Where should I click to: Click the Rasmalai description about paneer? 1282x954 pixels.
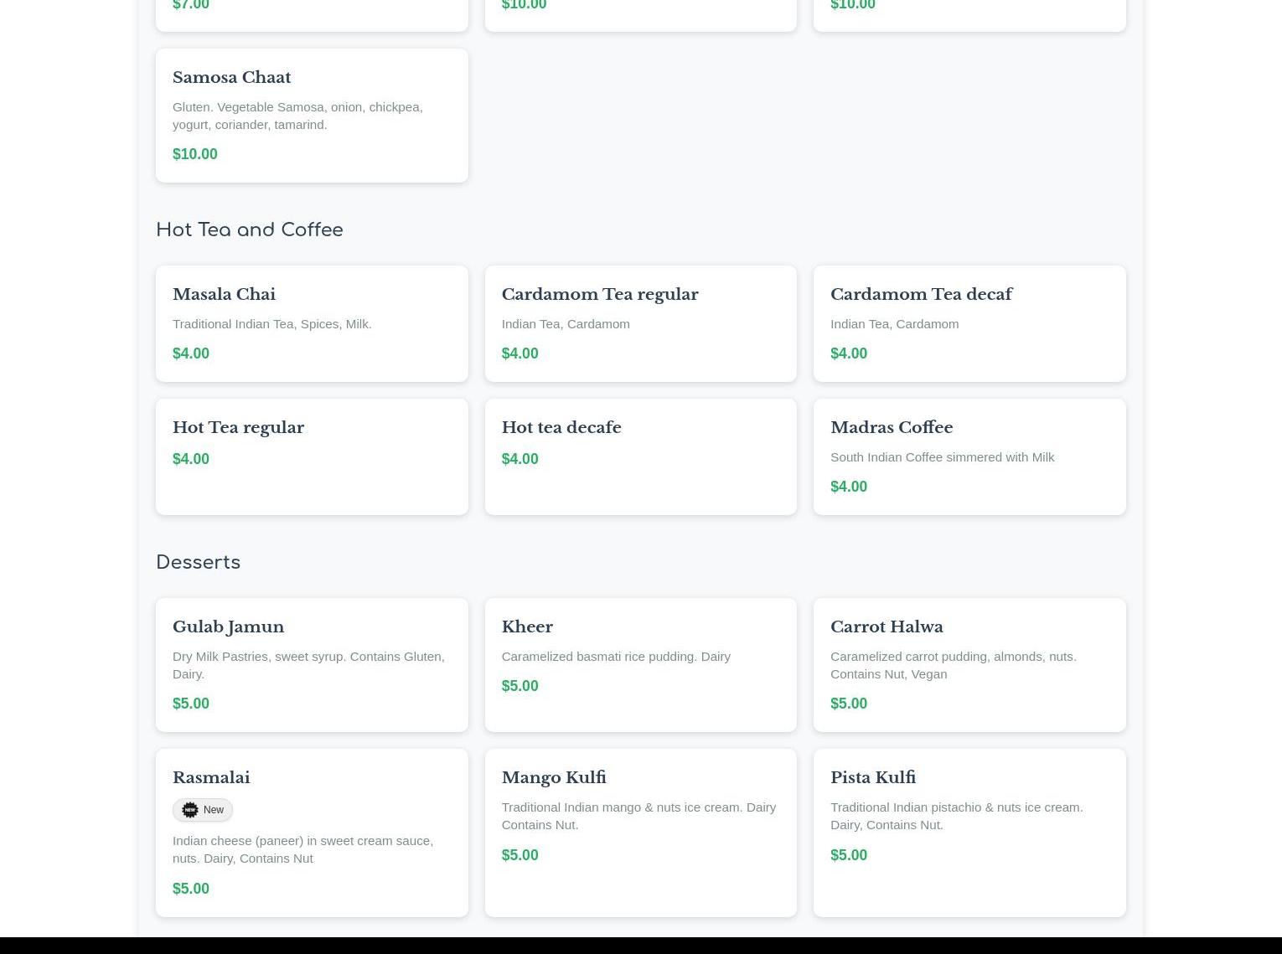[x=302, y=849]
